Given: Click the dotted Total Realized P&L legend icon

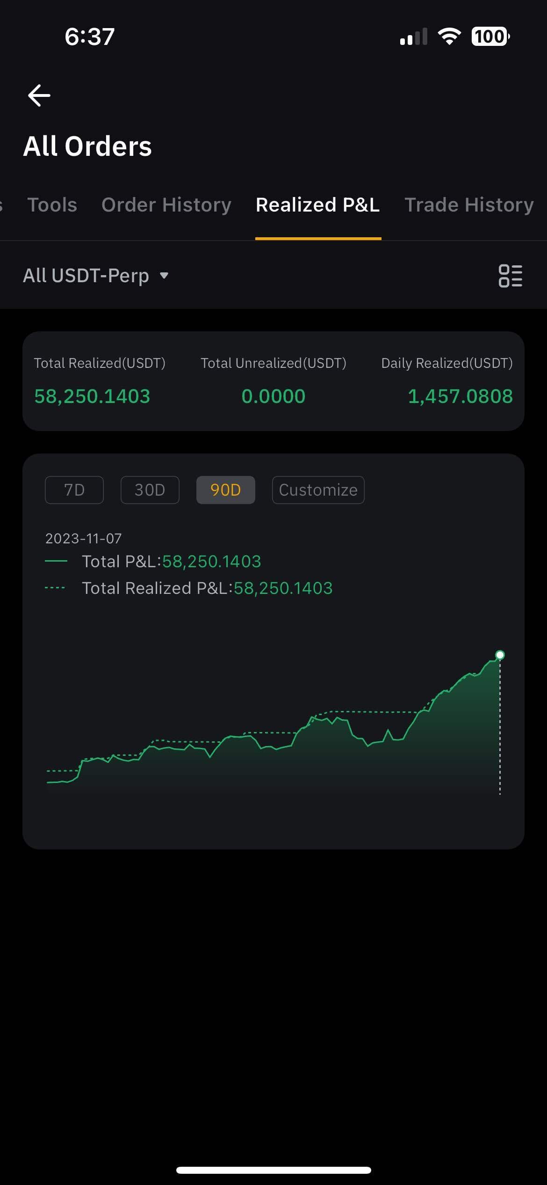Looking at the screenshot, I should 55,588.
